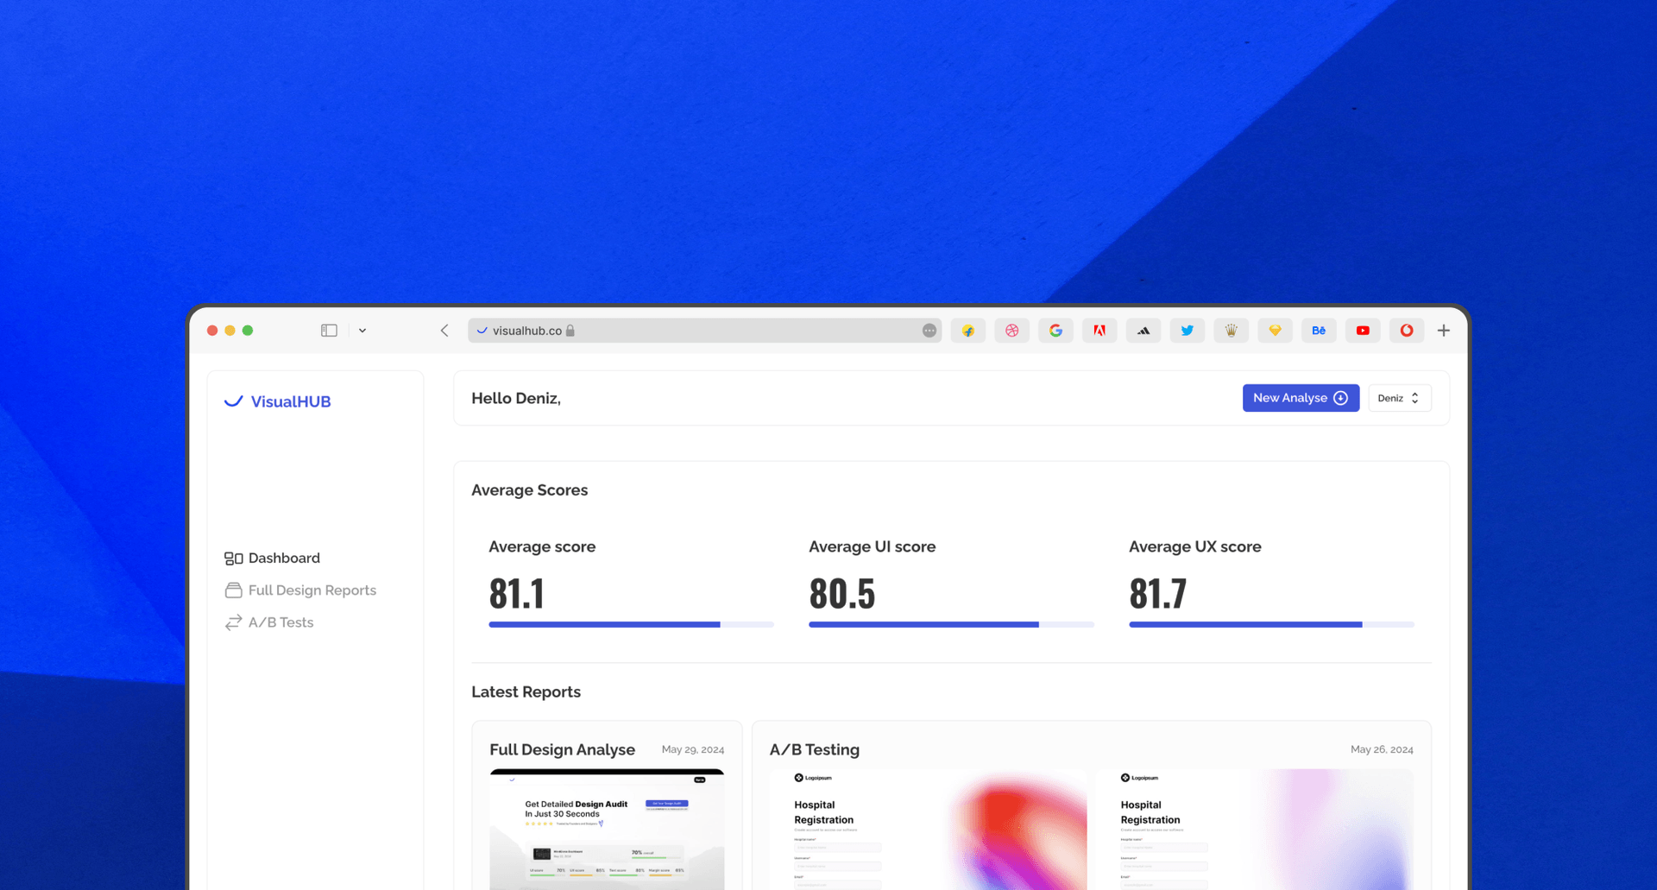
Task: Open the Dribbble pinned tab
Action: [1011, 331]
